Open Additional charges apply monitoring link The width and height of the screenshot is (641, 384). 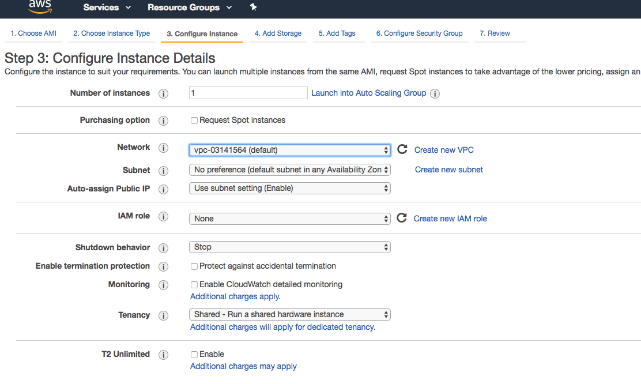(x=235, y=296)
